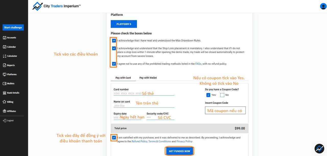Click the 'Please check the boxes below' heading
The width and height of the screenshot is (327, 156).
click(x=131, y=33)
